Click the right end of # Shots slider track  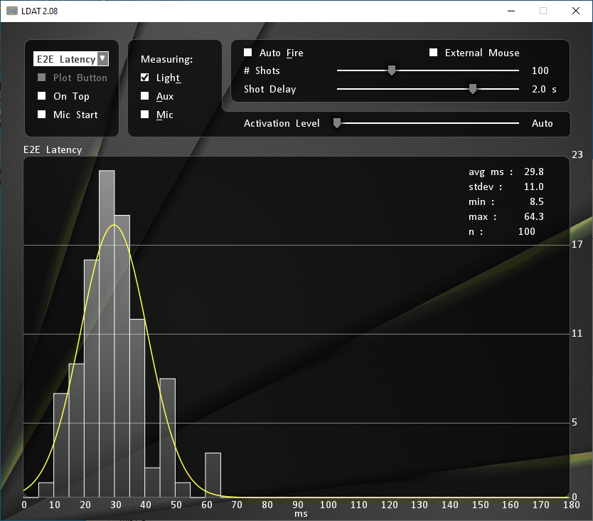click(518, 70)
